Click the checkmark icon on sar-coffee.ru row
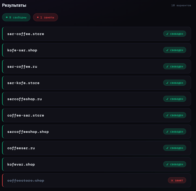Viewport: 196px width, 191px height. 167,66
